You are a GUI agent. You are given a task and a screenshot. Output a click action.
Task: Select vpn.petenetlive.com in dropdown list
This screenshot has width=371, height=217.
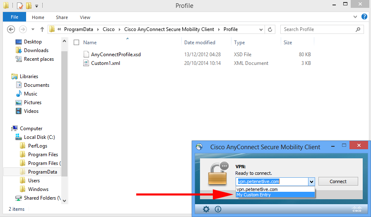click(275, 189)
